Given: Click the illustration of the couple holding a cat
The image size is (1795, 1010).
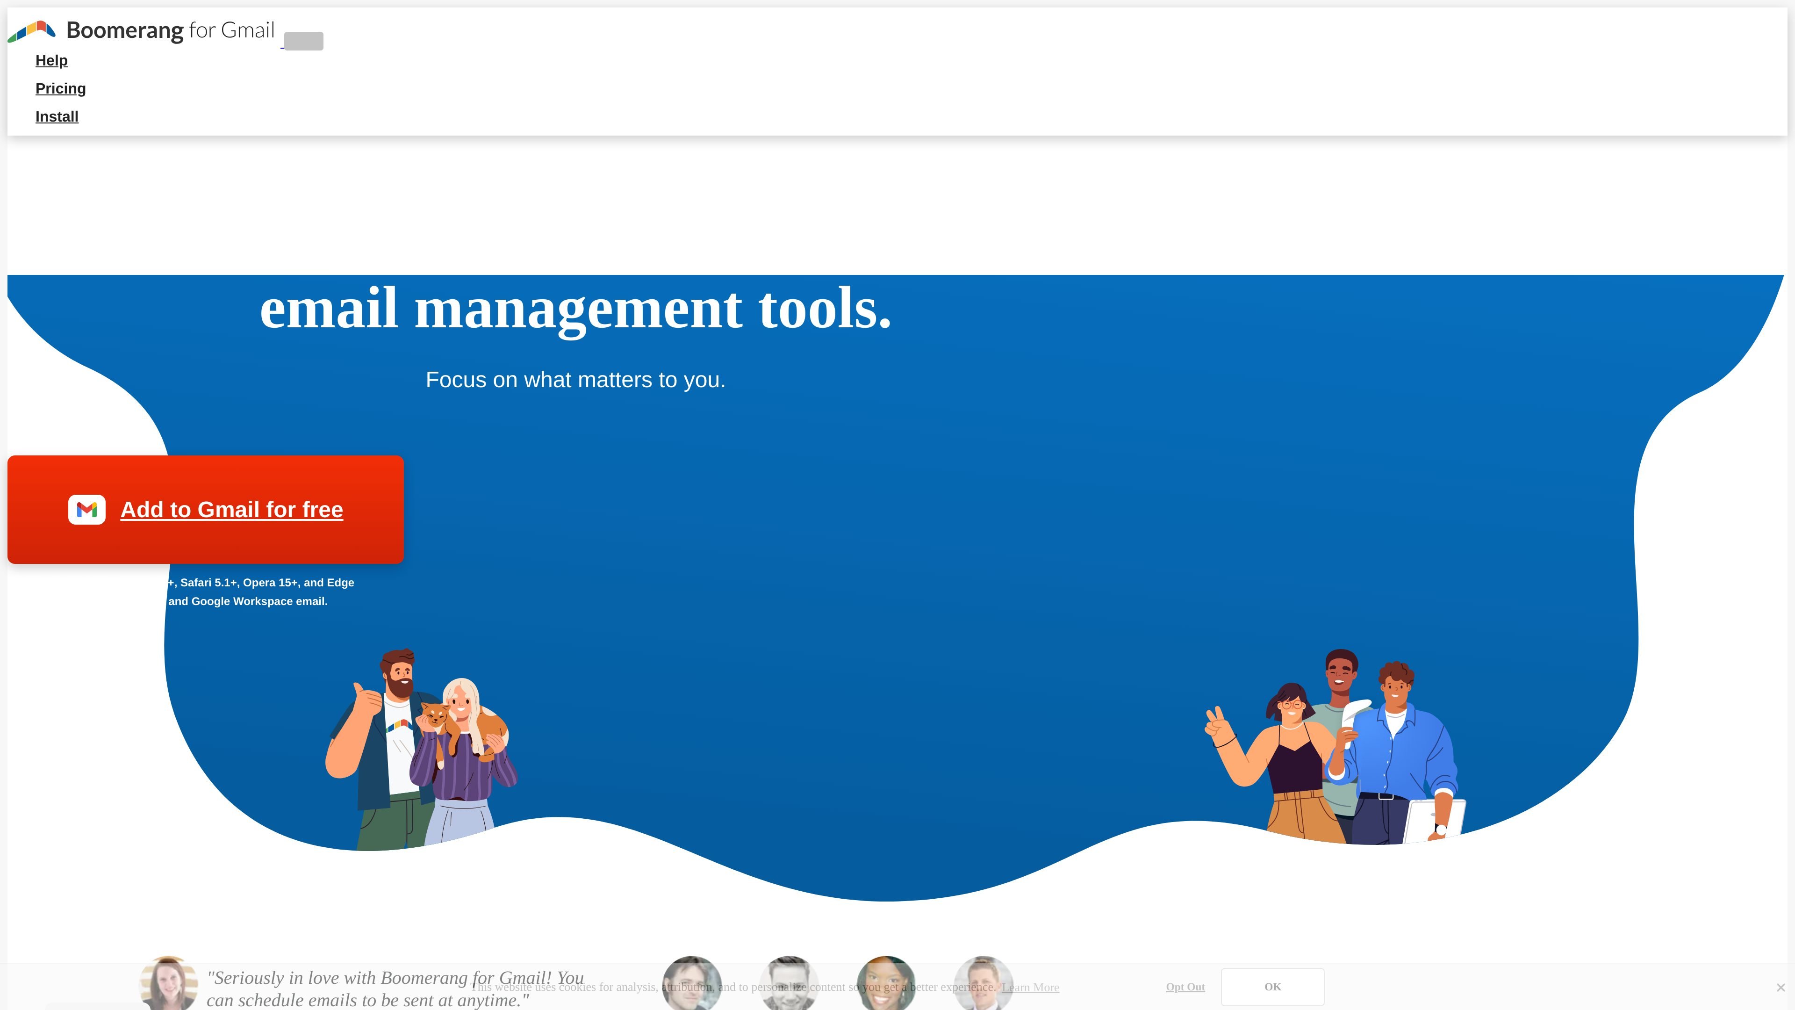Looking at the screenshot, I should (421, 749).
